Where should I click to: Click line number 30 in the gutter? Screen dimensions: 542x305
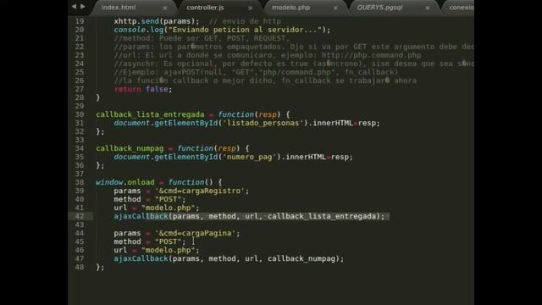point(80,114)
